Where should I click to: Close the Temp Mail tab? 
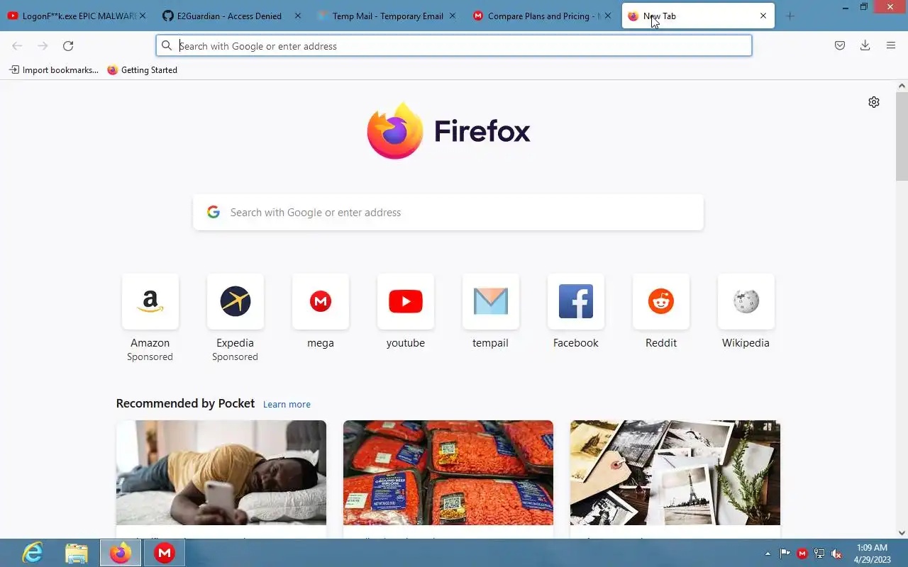click(x=453, y=16)
